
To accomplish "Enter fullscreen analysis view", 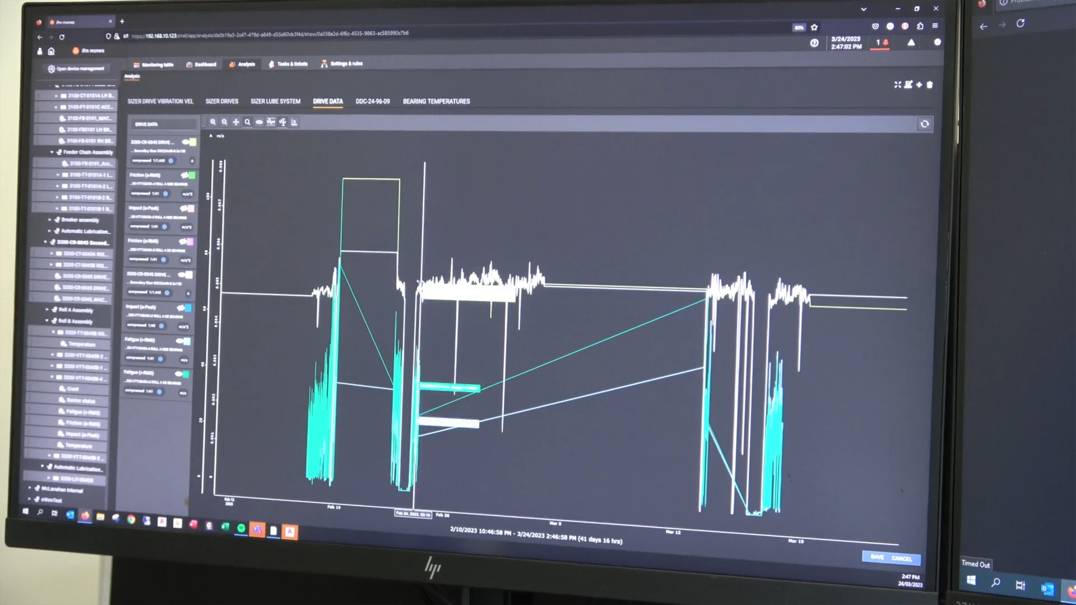I will [x=898, y=85].
